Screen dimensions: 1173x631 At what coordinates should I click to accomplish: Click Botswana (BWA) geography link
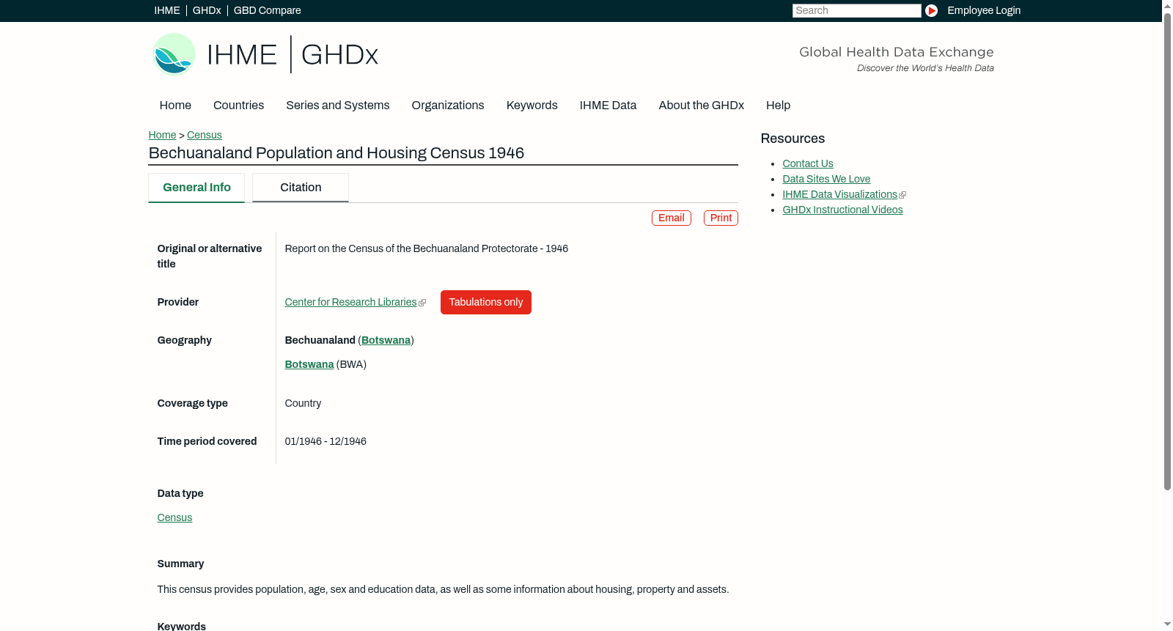pos(309,364)
